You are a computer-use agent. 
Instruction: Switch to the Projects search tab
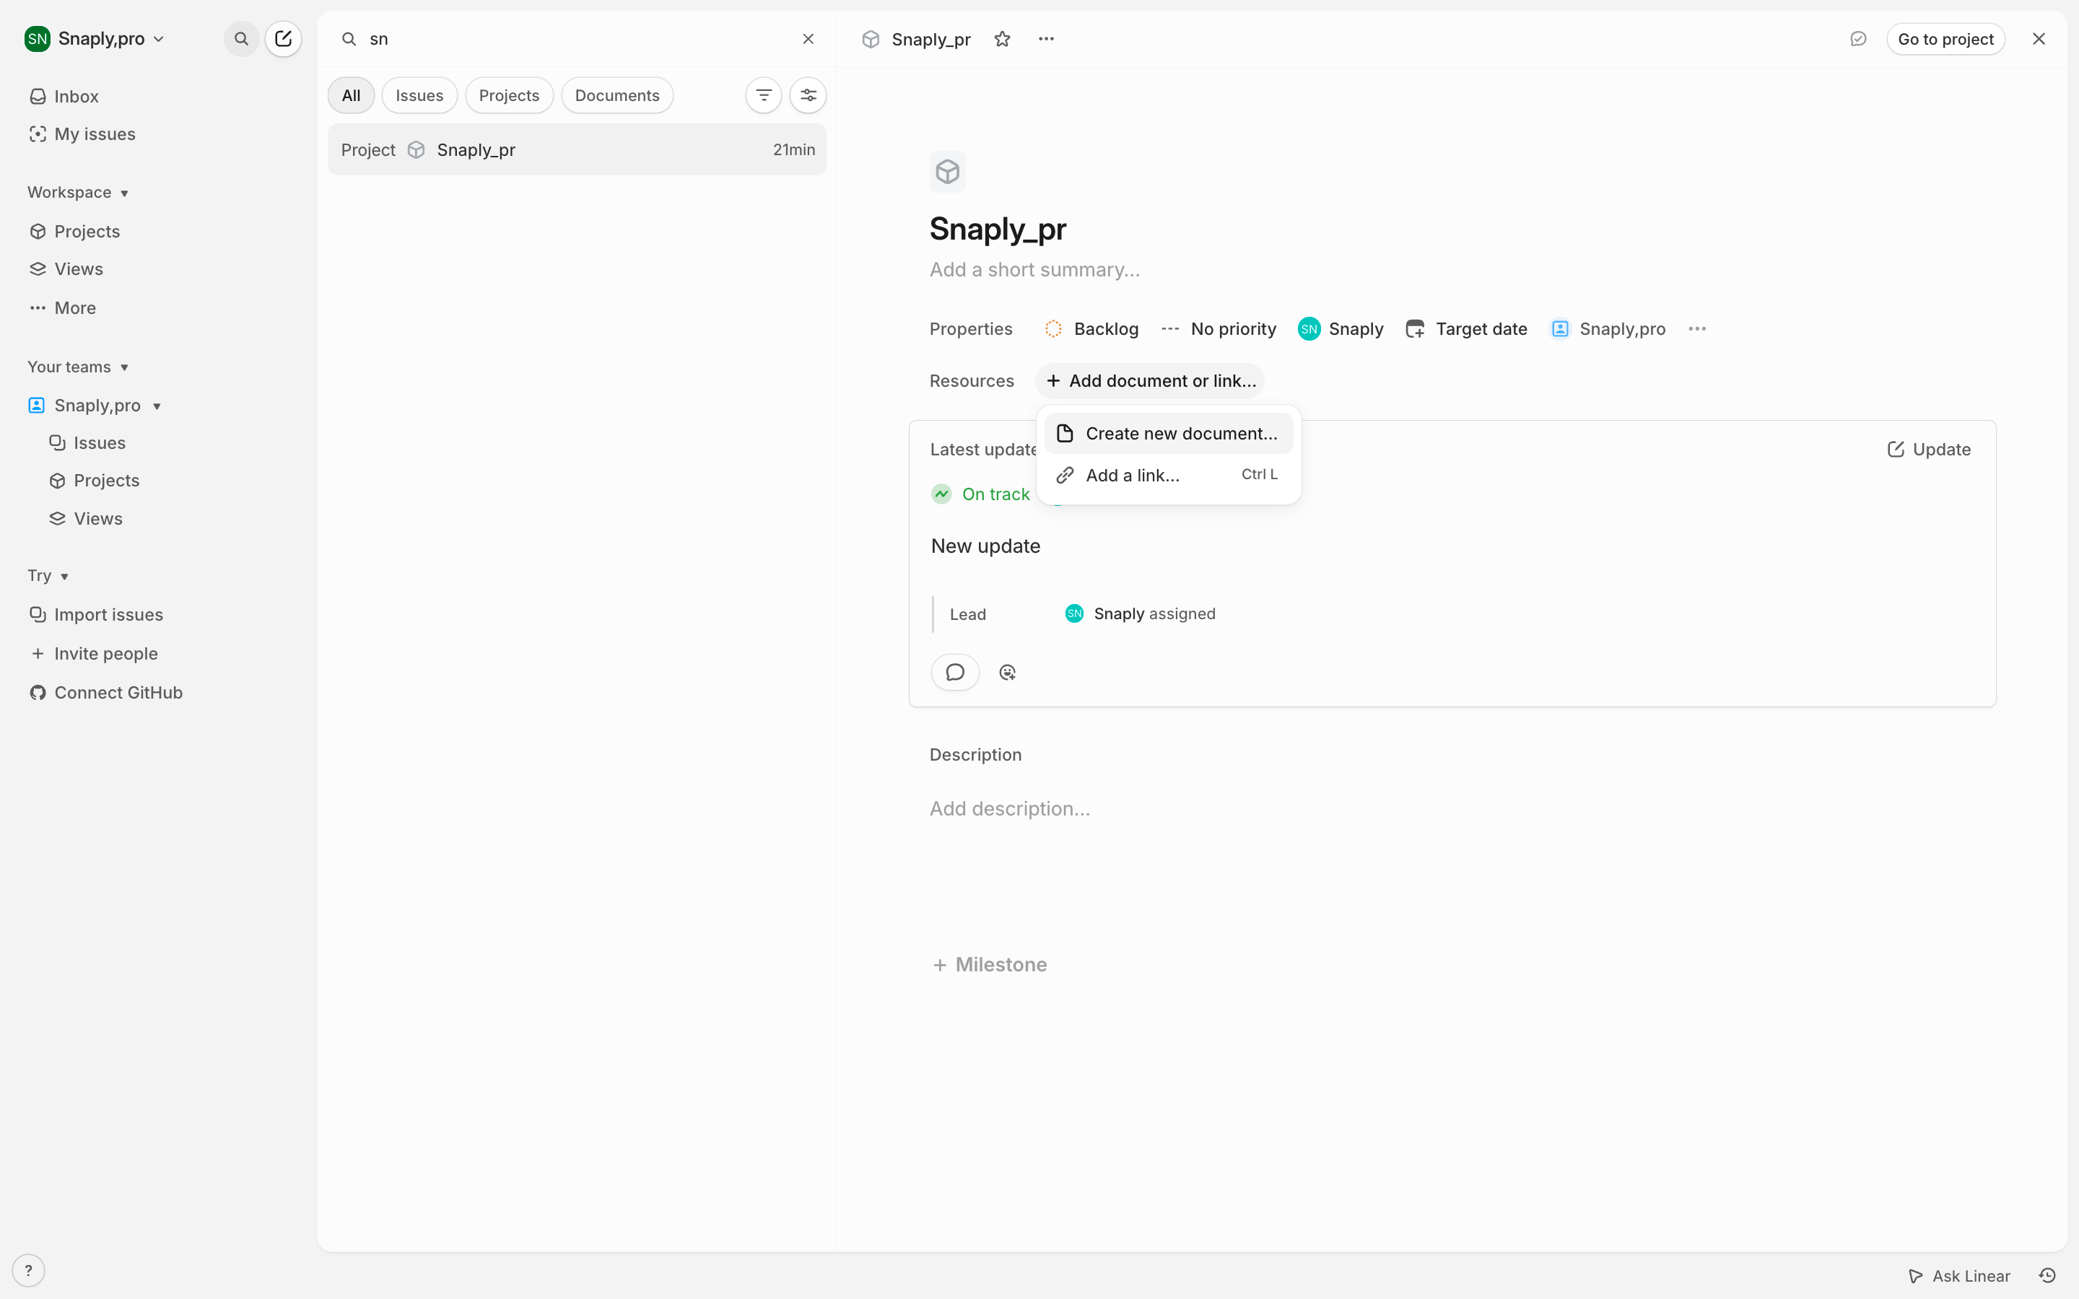[x=509, y=95]
